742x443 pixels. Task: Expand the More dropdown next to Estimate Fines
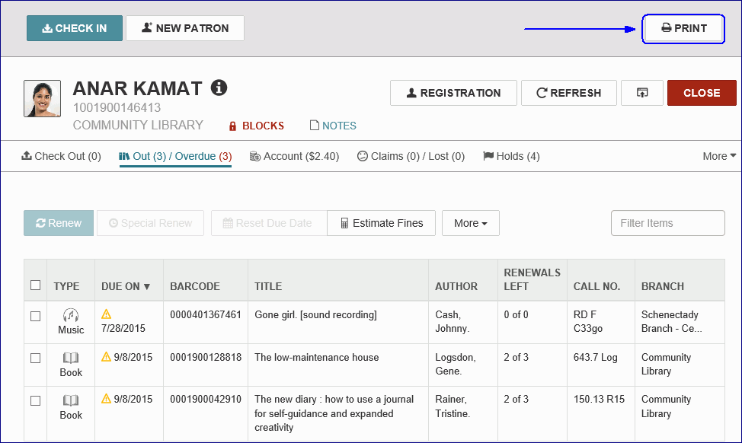point(470,223)
